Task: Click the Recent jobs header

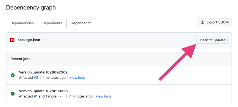Action: (20, 59)
